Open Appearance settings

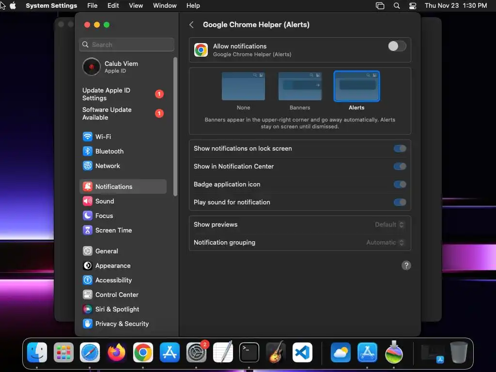(x=123, y=266)
